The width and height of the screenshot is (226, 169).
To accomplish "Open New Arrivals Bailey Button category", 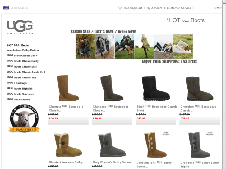I will [22, 50].
